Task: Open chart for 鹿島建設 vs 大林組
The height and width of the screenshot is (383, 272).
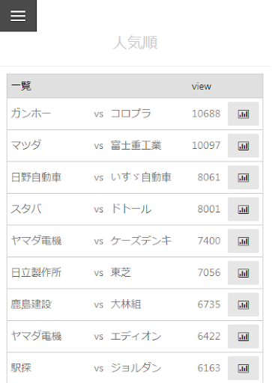Action: 243,304
